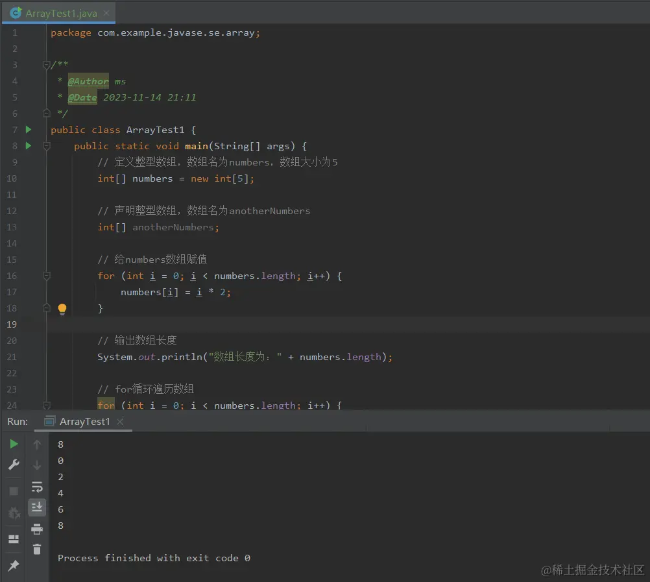Clear console with trash icon
650x582 pixels.
(37, 550)
